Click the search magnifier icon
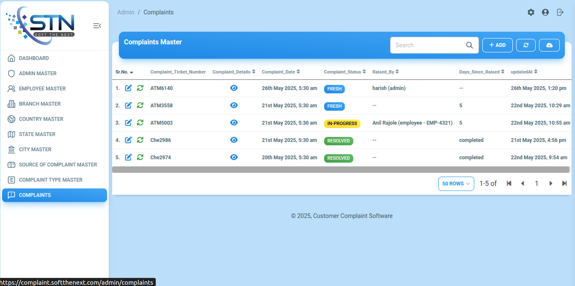 (469, 45)
